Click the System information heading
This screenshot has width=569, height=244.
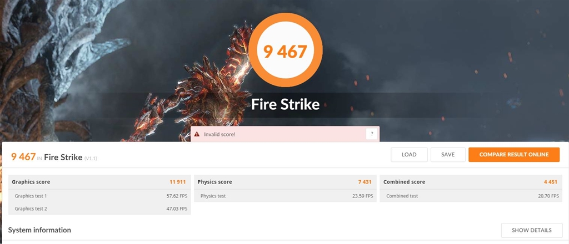pyautogui.click(x=39, y=230)
